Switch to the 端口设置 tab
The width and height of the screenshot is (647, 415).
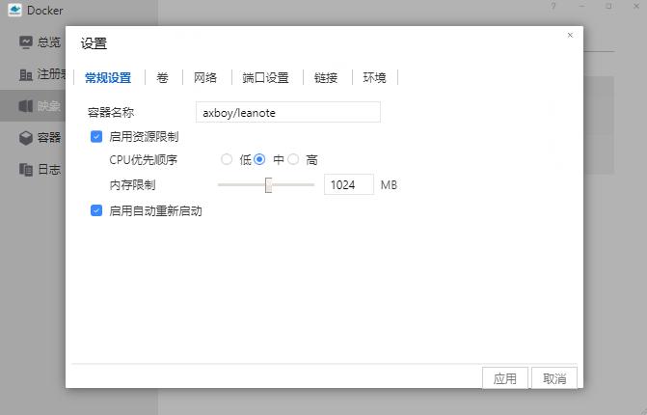266,77
